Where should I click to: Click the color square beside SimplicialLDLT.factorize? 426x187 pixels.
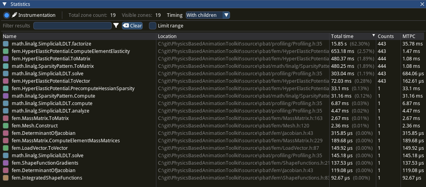pyautogui.click(x=6, y=44)
